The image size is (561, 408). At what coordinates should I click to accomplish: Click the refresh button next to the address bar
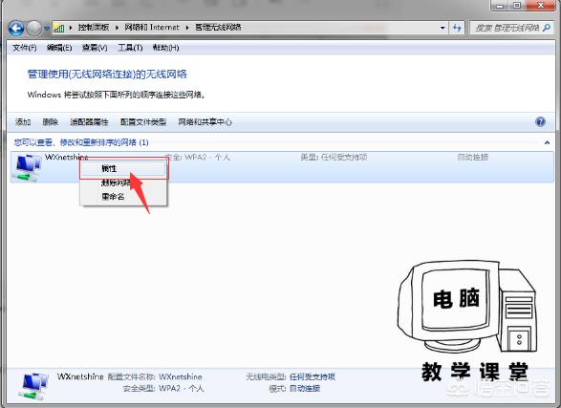(457, 28)
